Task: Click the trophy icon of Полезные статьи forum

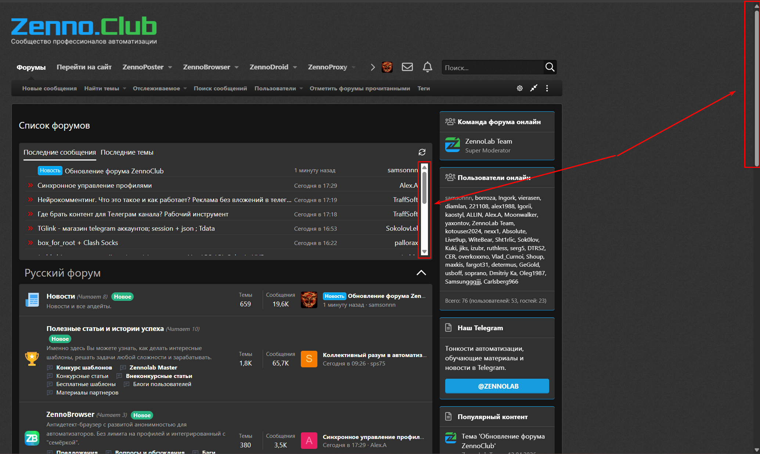Action: click(x=32, y=358)
